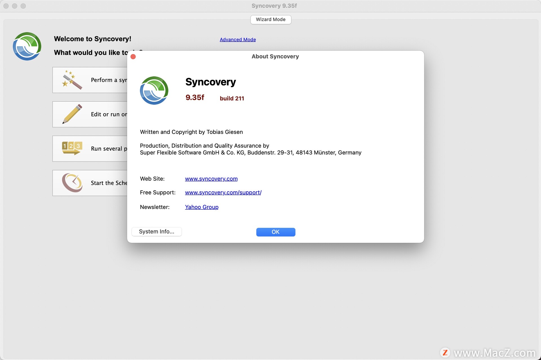Close the About Syncovery dialog with the red button

pyautogui.click(x=133, y=57)
